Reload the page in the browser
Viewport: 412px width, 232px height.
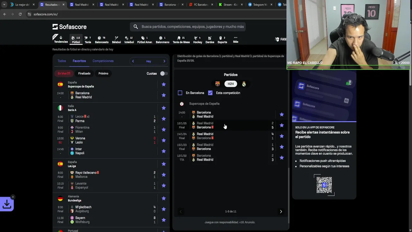(20, 14)
